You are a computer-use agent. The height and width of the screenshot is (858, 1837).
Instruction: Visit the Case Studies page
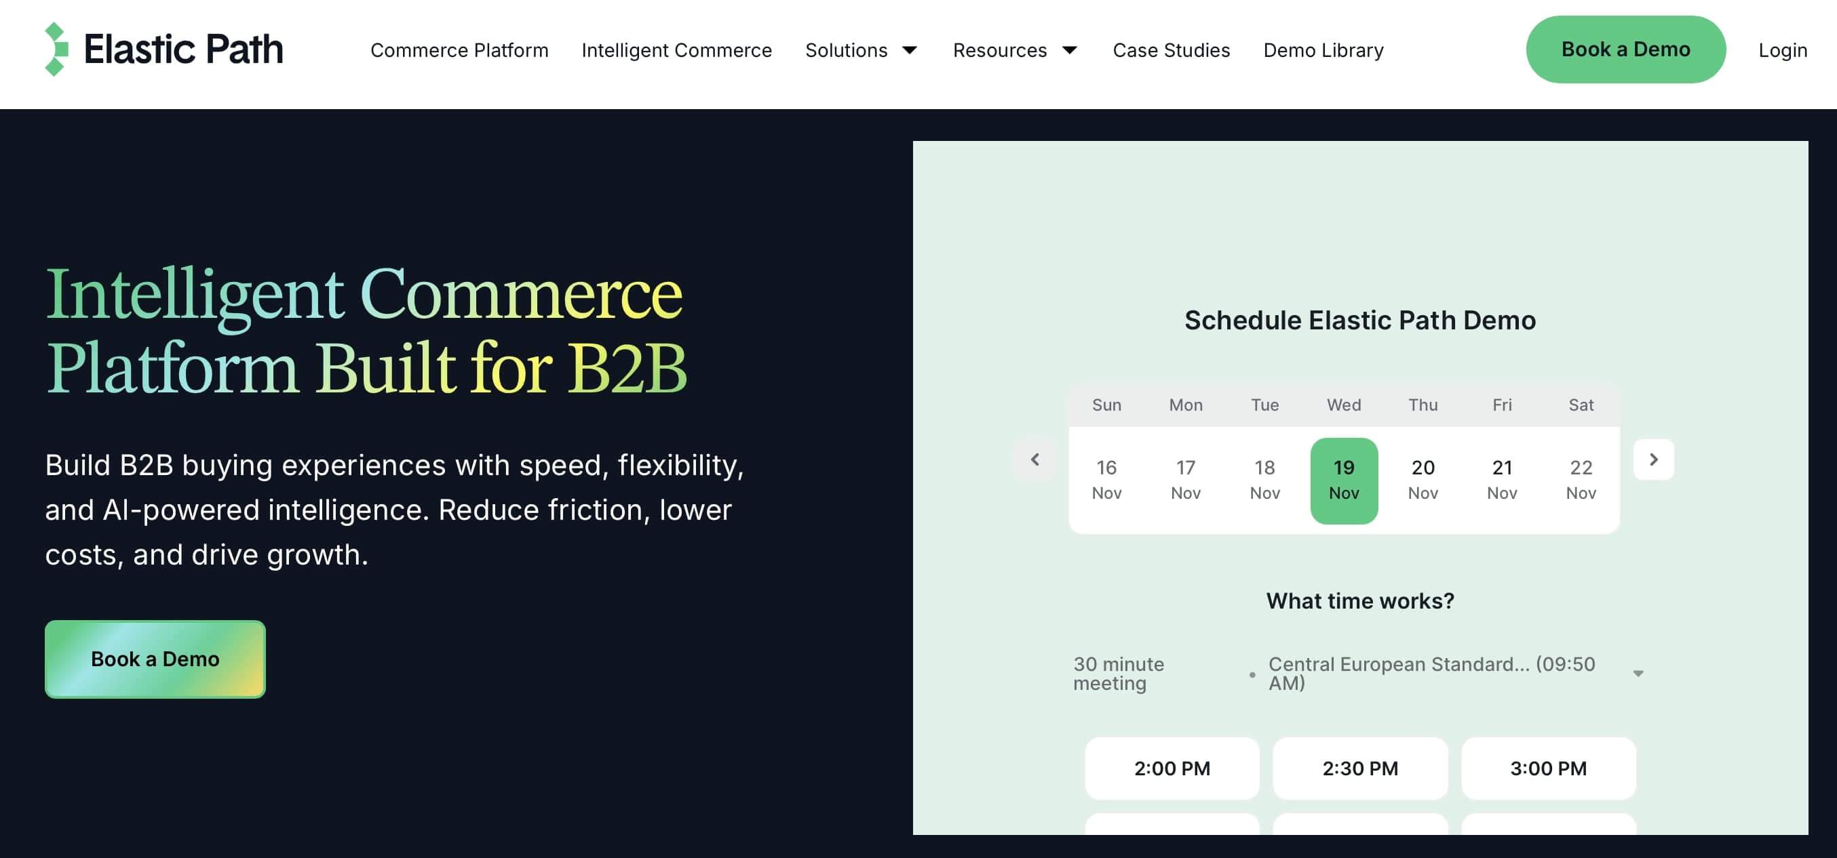point(1171,51)
